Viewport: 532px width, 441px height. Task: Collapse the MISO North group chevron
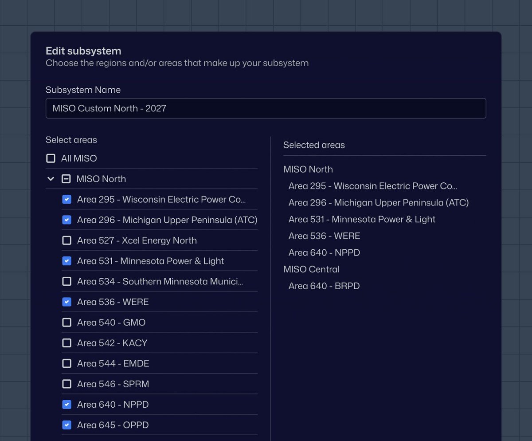click(x=51, y=179)
